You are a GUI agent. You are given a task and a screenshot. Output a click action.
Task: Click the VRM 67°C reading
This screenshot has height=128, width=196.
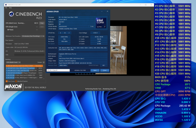click(x=173, y=88)
